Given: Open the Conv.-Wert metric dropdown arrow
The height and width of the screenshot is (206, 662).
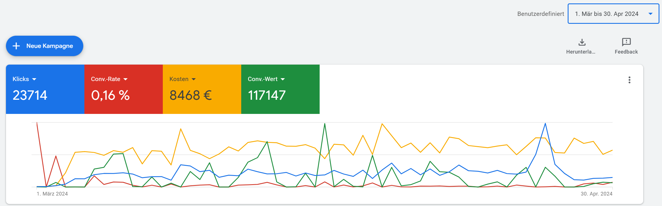Looking at the screenshot, I should tap(283, 79).
